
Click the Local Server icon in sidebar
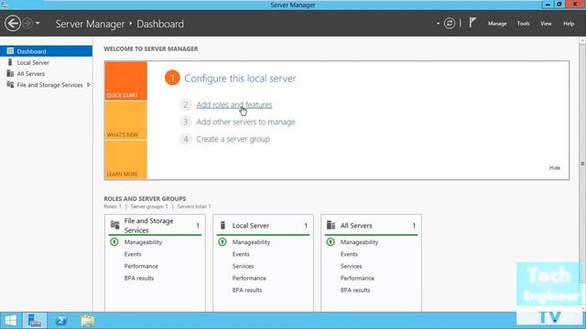(10, 62)
